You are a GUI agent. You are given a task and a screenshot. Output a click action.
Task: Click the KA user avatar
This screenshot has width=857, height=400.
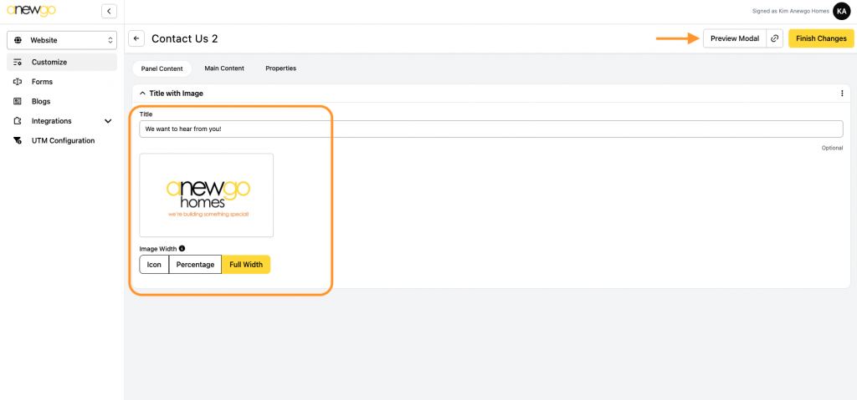pyautogui.click(x=841, y=11)
